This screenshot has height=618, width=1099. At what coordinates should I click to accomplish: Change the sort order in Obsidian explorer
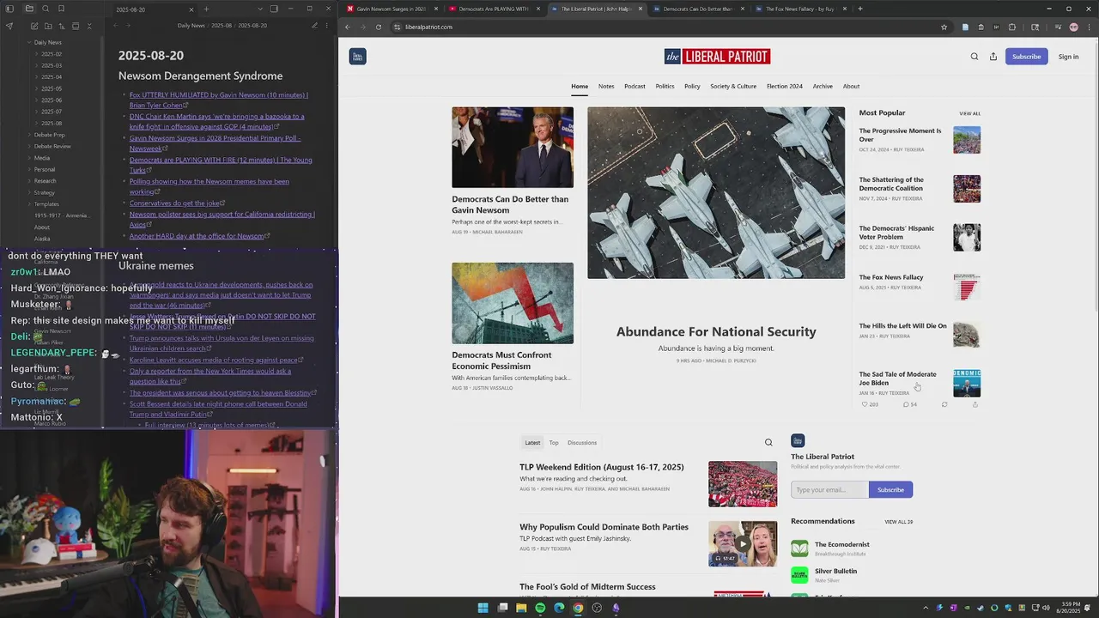(62, 26)
